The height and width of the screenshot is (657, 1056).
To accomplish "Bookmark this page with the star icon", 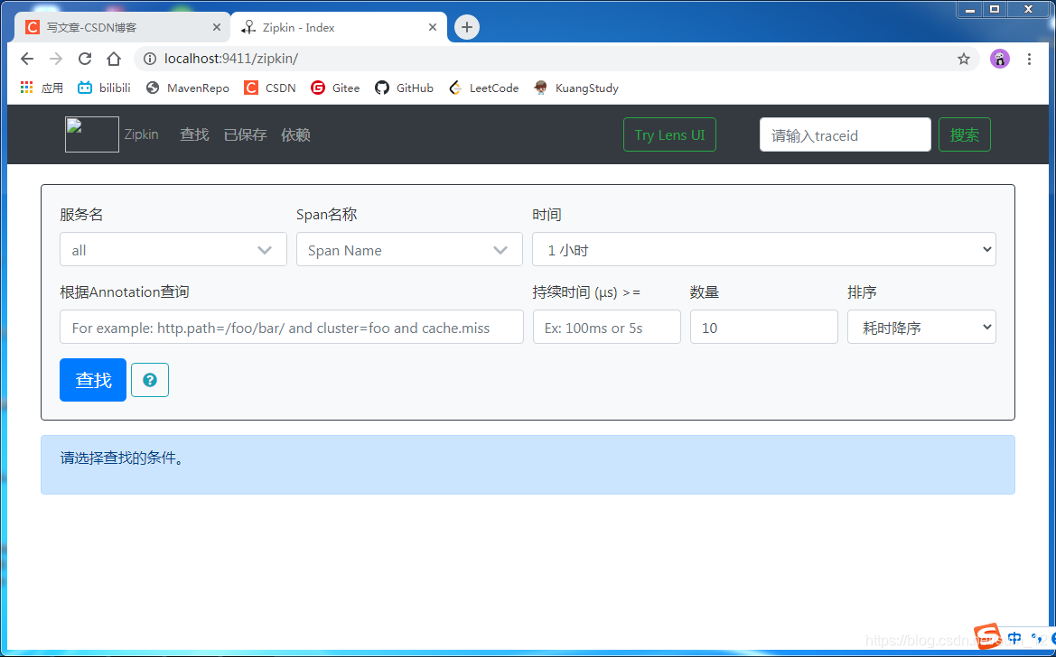I will [x=964, y=59].
